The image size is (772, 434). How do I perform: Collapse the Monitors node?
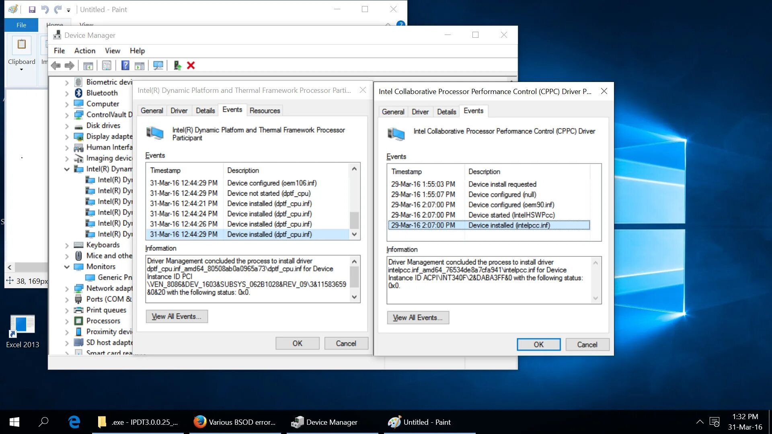click(67, 266)
